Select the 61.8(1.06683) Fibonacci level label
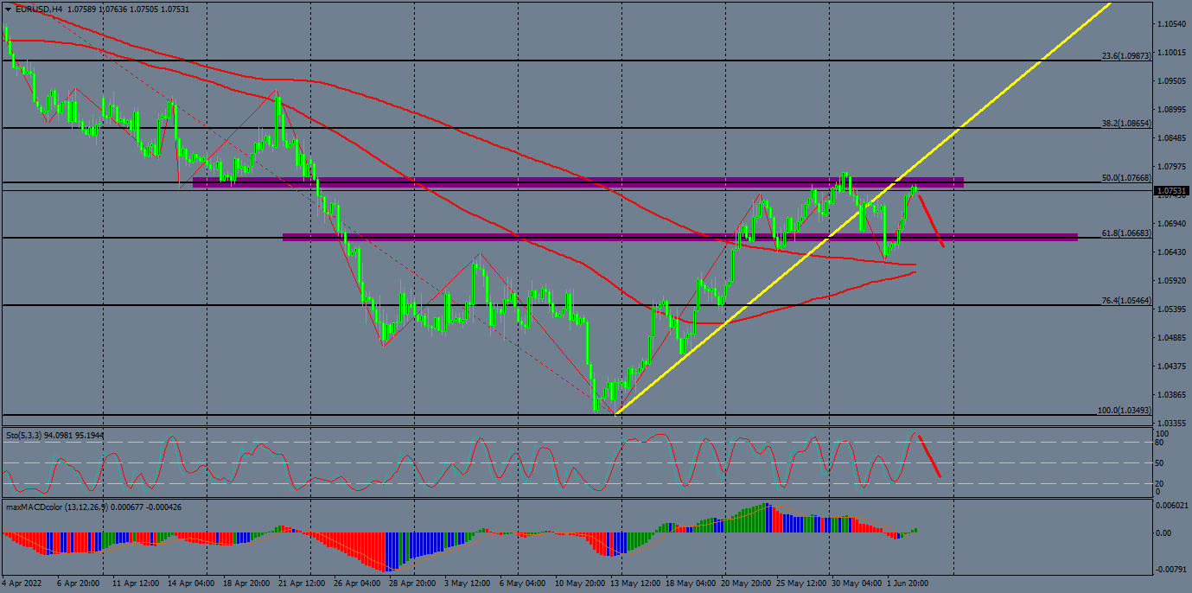The height and width of the screenshot is (593, 1192). point(1126,233)
